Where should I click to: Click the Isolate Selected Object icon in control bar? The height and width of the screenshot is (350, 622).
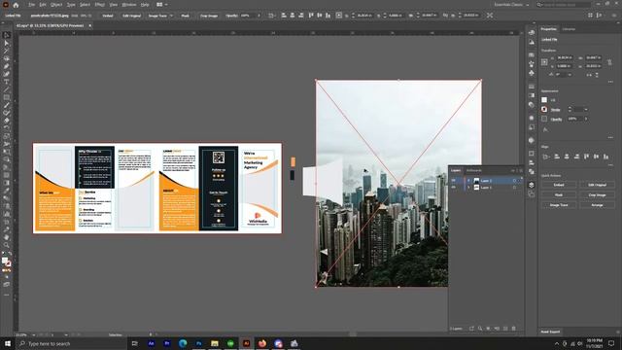click(490, 16)
